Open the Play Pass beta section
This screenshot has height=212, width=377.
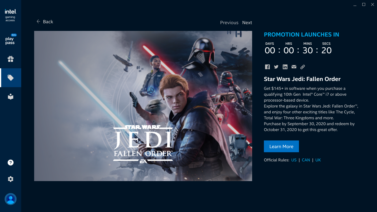pos(11,39)
